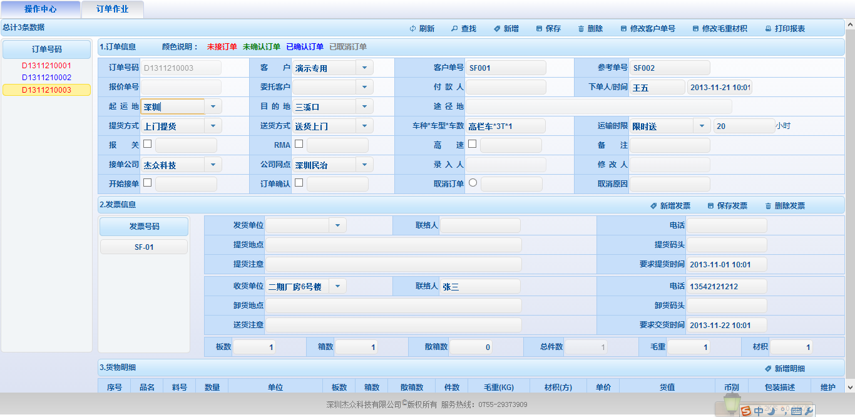Select the 取消订单 radio button
Viewport: 855px width, 417px height.
pyautogui.click(x=473, y=183)
